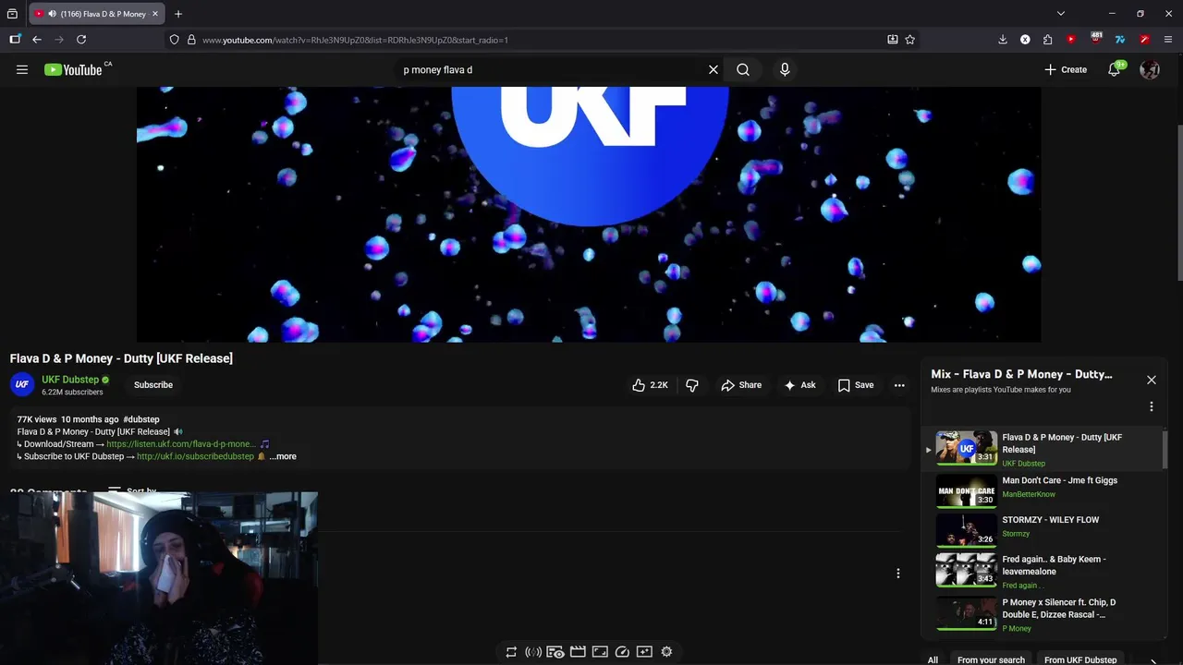Open enhancer settings gear icon
The image size is (1183, 665).
(666, 652)
